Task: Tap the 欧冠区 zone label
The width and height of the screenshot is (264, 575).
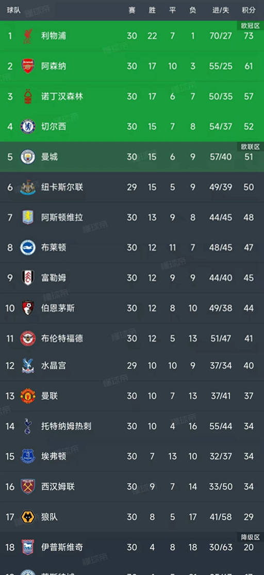Action: pyautogui.click(x=250, y=26)
